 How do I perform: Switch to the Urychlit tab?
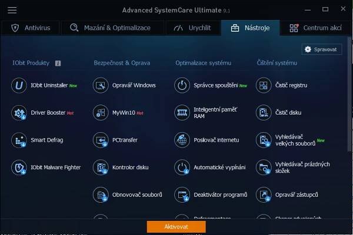192,28
